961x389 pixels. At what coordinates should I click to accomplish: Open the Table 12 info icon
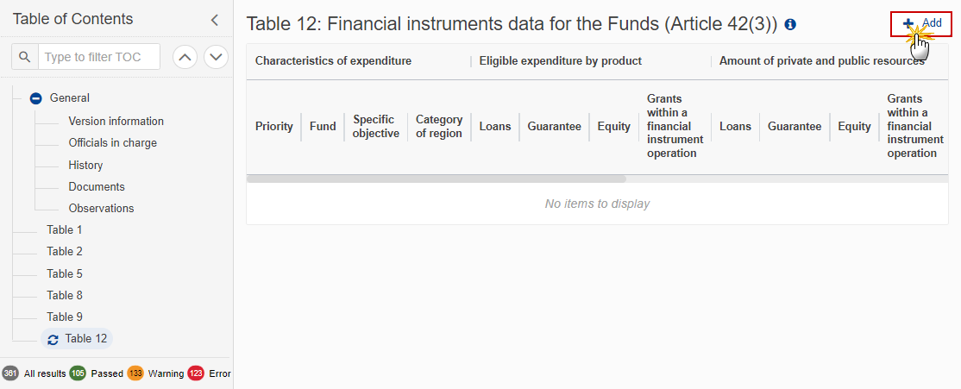pos(790,24)
